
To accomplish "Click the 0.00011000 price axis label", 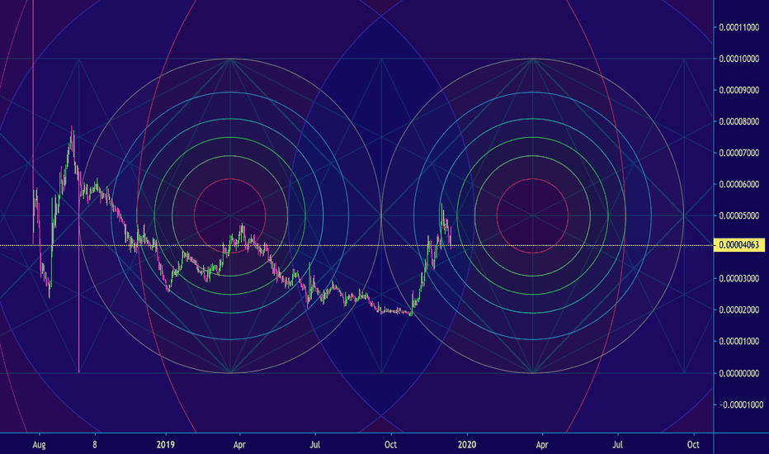I will pyautogui.click(x=739, y=27).
